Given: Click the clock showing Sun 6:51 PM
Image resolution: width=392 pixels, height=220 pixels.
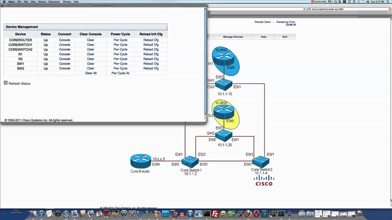Looking at the screenshot, I should coord(378,2).
